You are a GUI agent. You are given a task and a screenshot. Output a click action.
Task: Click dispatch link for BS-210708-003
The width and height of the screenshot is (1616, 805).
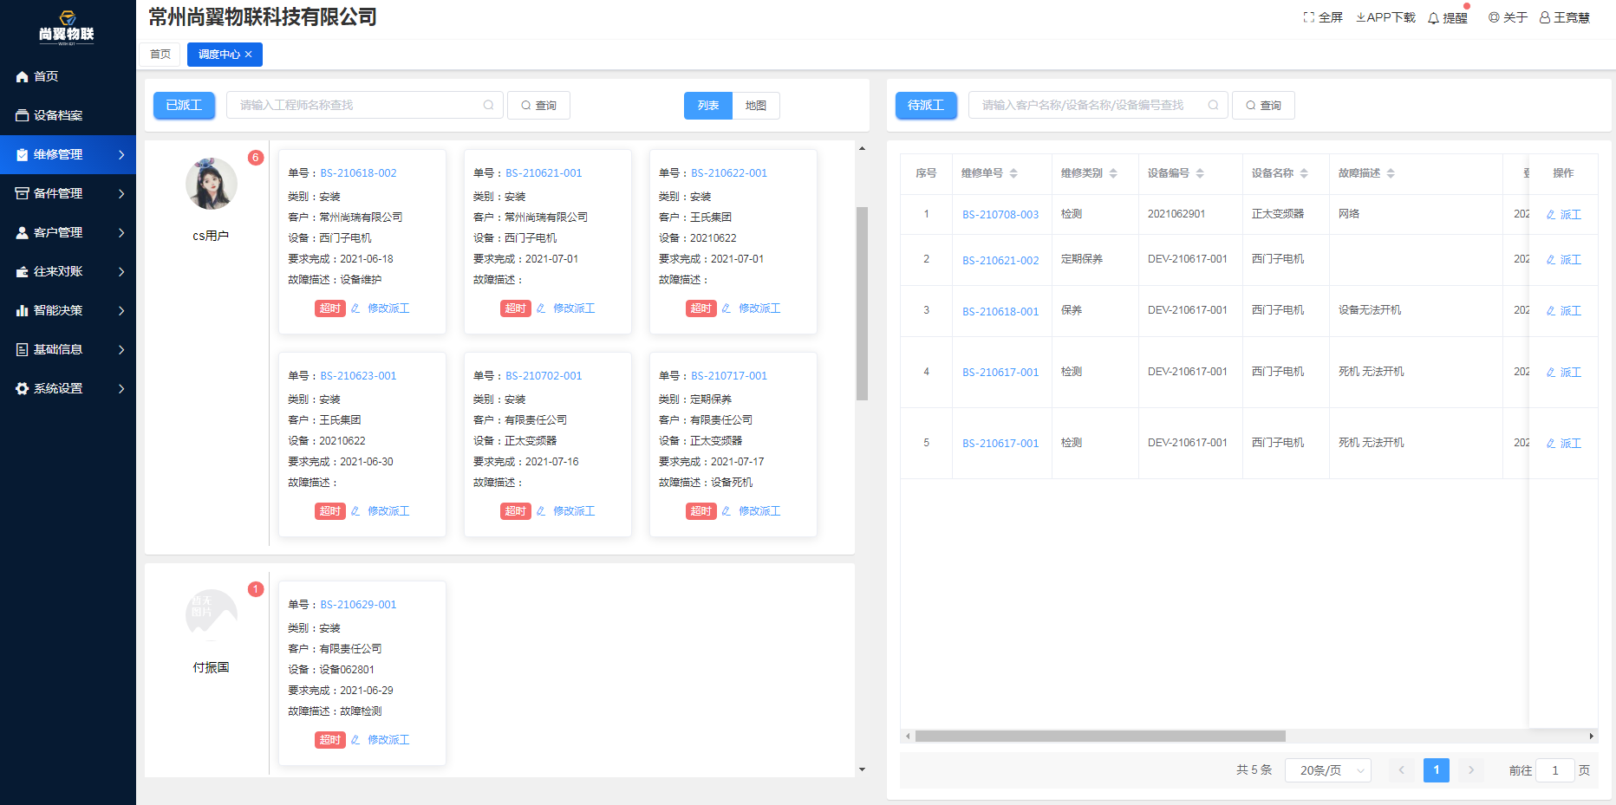tap(1564, 215)
